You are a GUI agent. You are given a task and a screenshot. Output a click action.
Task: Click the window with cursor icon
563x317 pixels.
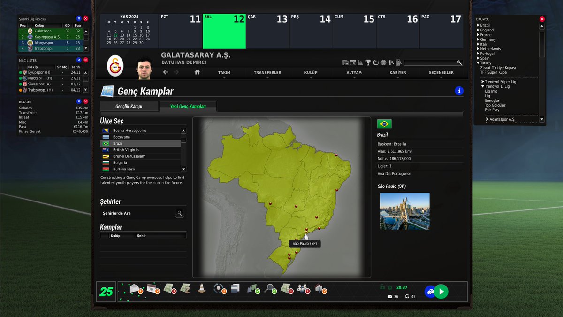pos(353,62)
